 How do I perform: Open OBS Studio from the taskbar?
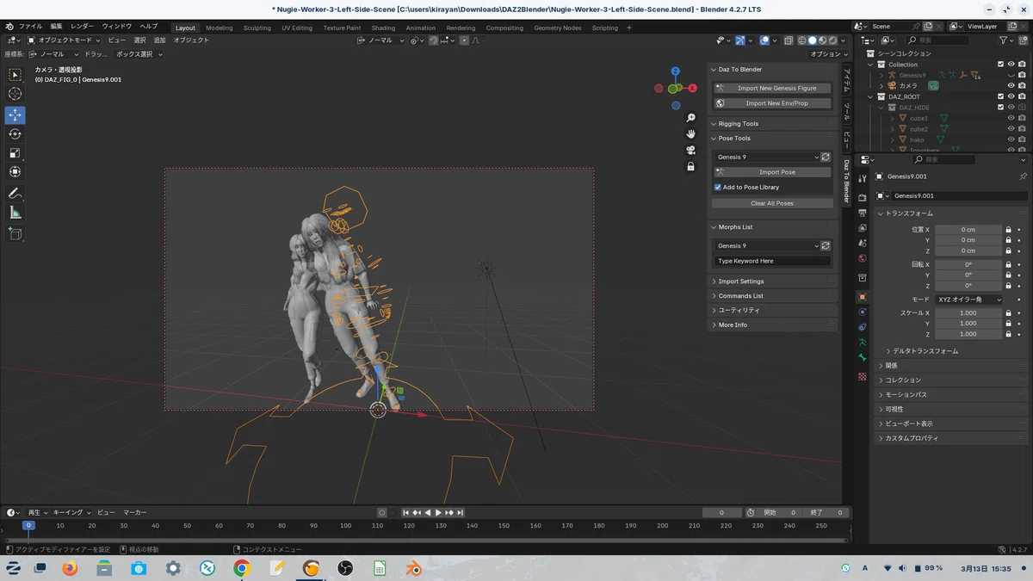coord(344,568)
